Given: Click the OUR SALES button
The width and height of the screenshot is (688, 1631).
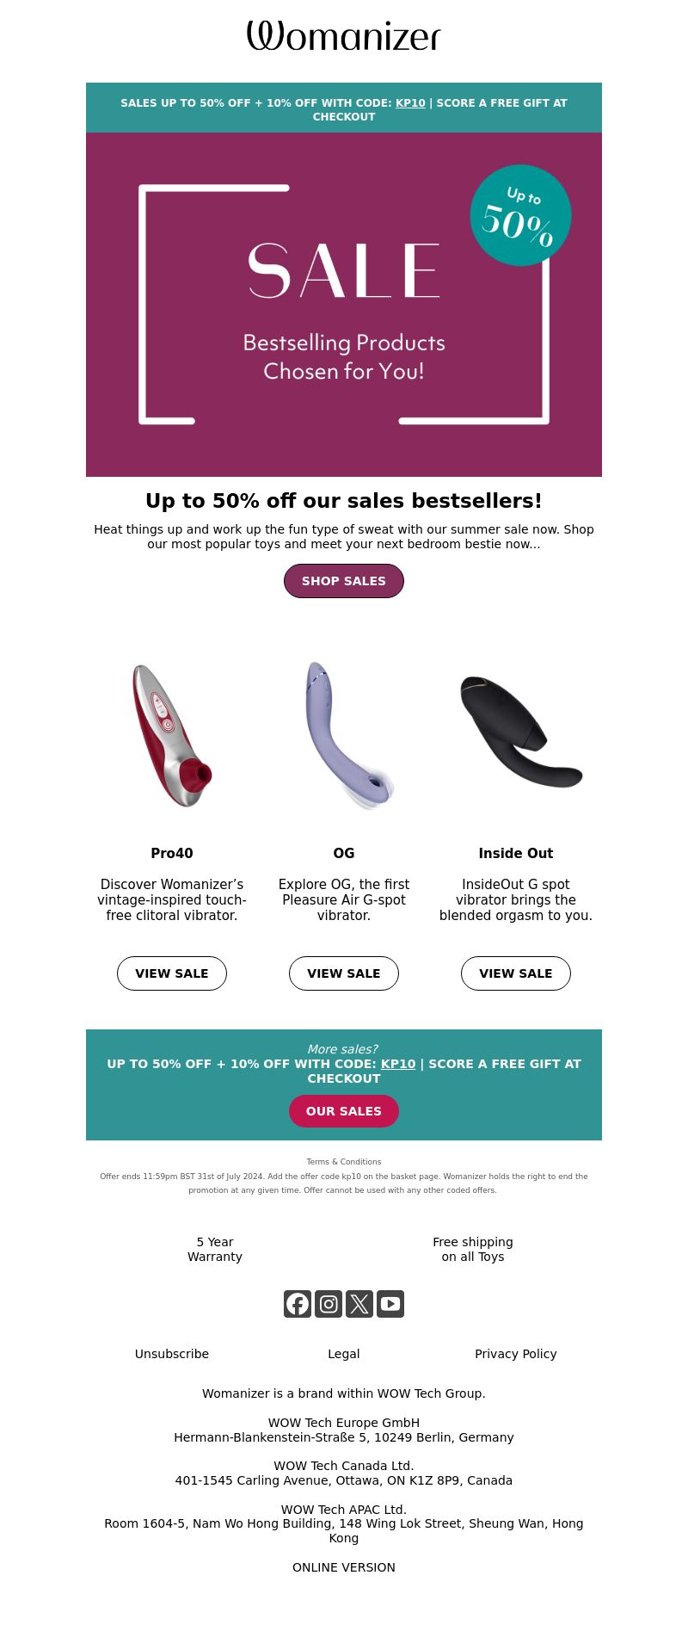Looking at the screenshot, I should 344,1111.
